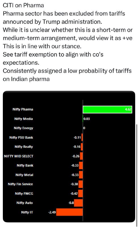Viewport: 138px width, 227px height.
Task: Click the -2.49 value label
Action: pos(52,212)
